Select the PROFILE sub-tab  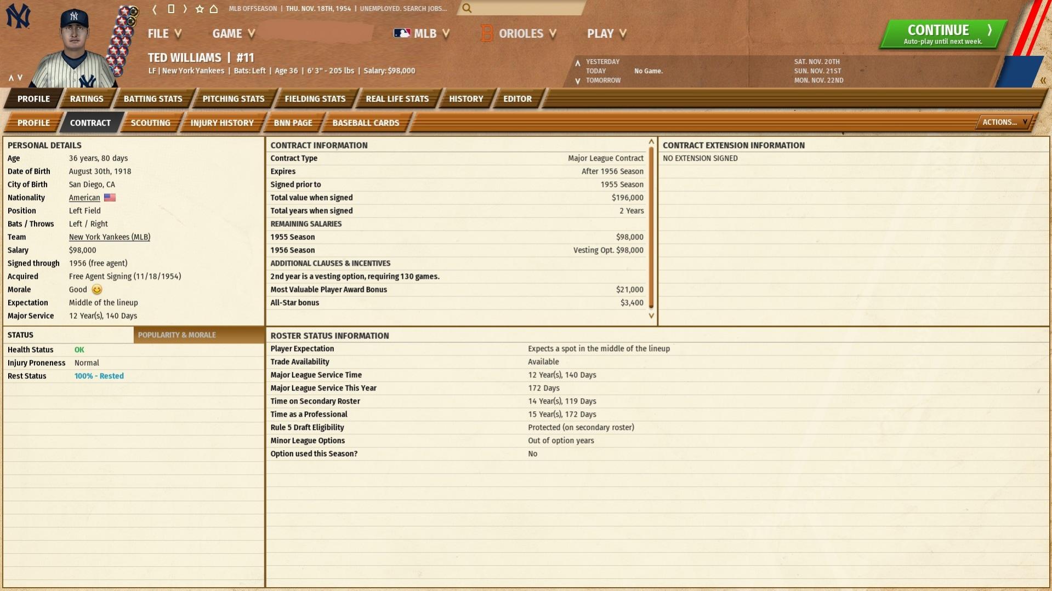33,123
